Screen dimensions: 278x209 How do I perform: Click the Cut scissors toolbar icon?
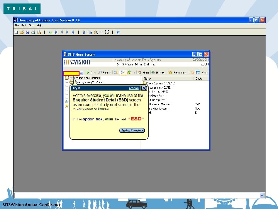(x=84, y=32)
